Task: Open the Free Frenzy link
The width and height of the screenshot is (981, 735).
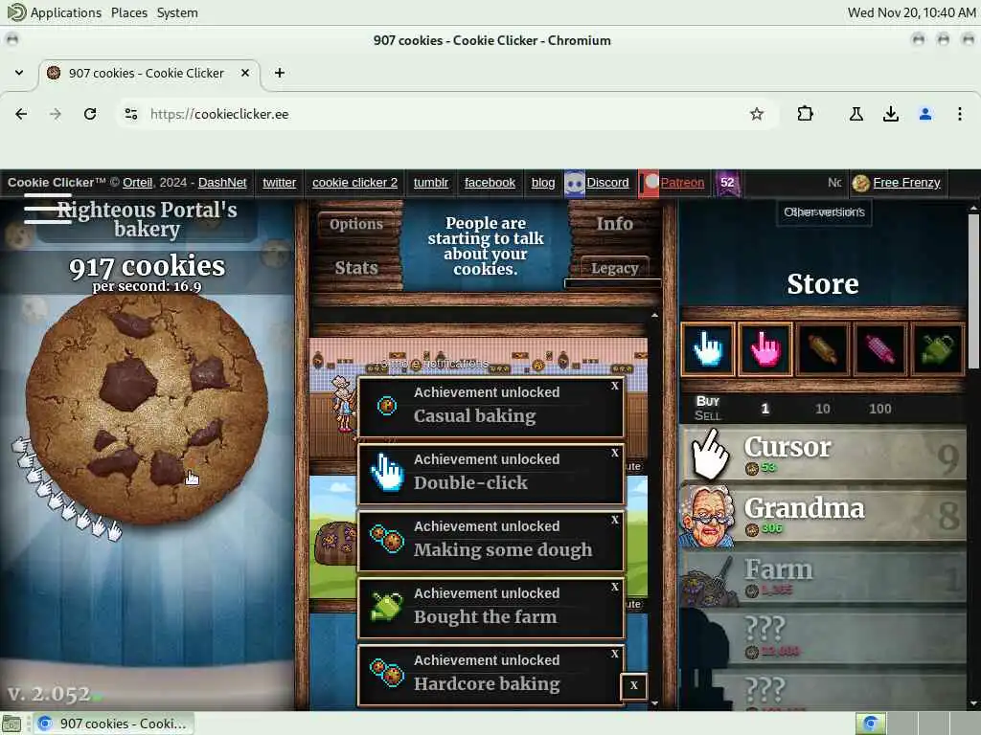Action: click(906, 183)
